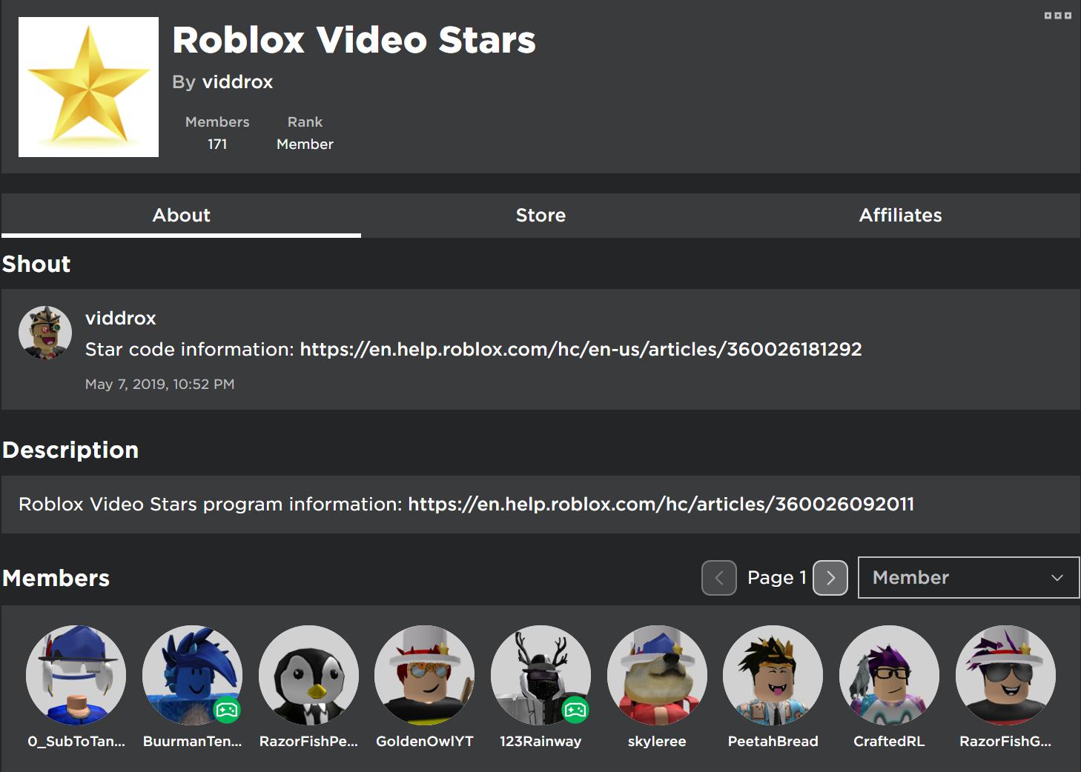Image resolution: width=1081 pixels, height=772 pixels.
Task: Open the Member rank dropdown
Action: coord(968,577)
